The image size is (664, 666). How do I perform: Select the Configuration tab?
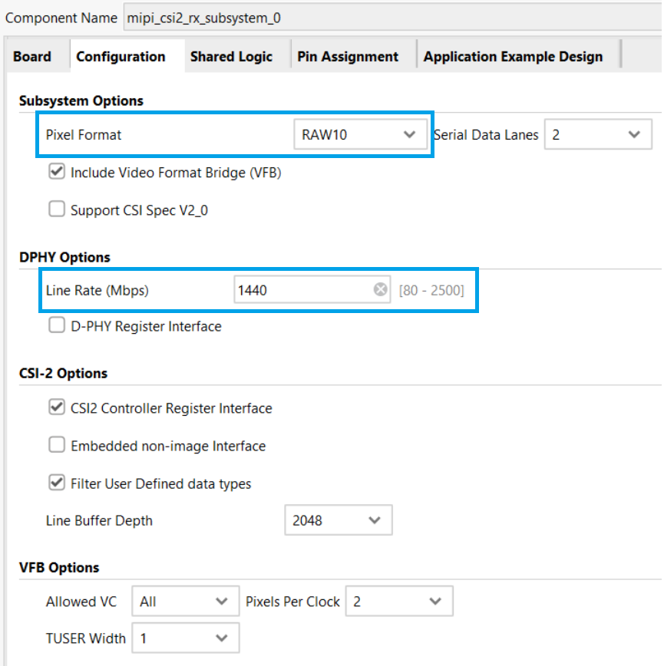click(x=121, y=57)
